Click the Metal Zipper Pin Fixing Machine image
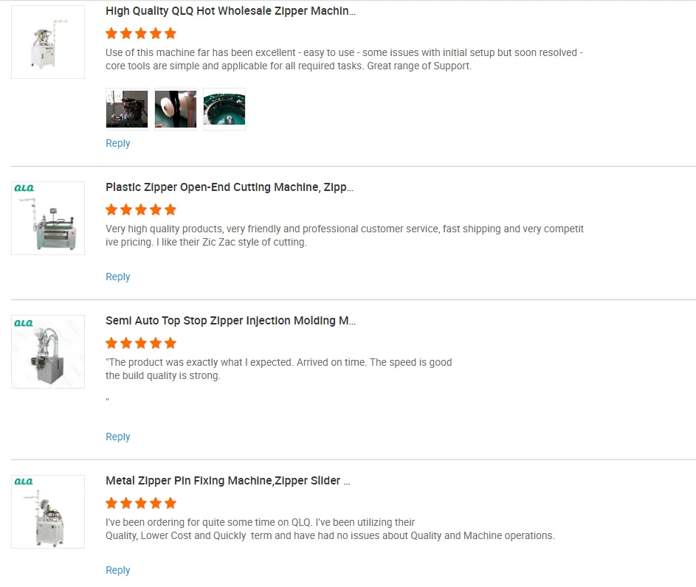 click(x=48, y=512)
